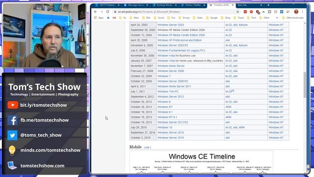Image resolution: width=314 pixels, height=177 pixels.
Task: Open the blue star bookmark
Action: coord(108,18)
